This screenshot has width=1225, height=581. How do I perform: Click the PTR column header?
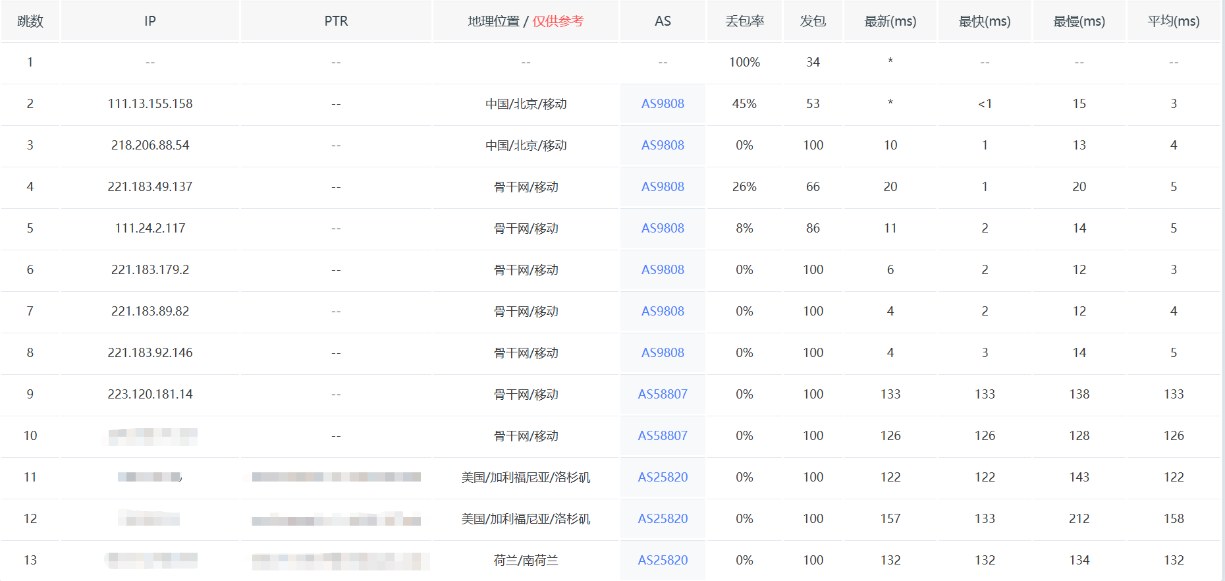tap(336, 21)
